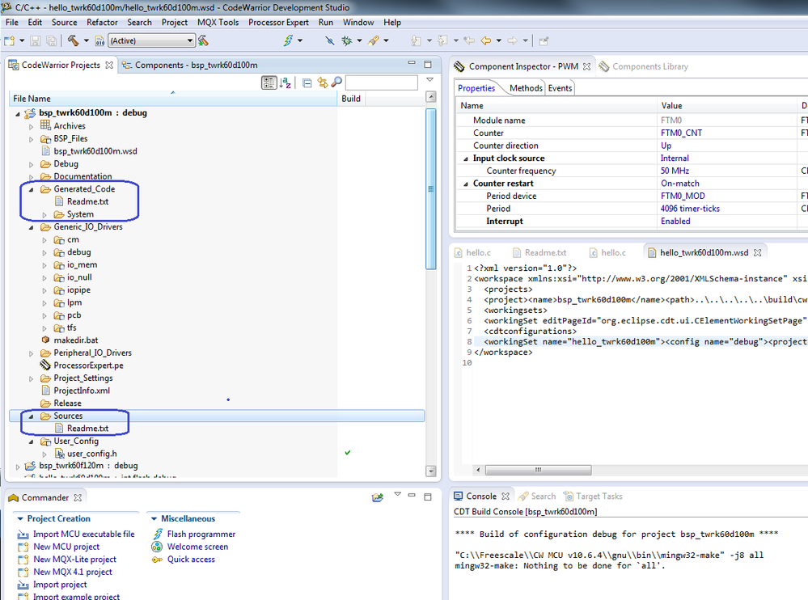808x600 pixels.
Task: Expand the Peripheral_IO_Drivers folder
Action: 32,353
